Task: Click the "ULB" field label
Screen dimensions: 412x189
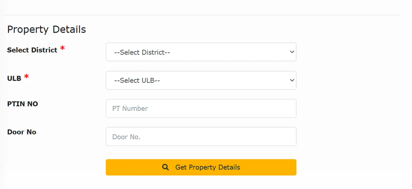Action: (x=14, y=78)
